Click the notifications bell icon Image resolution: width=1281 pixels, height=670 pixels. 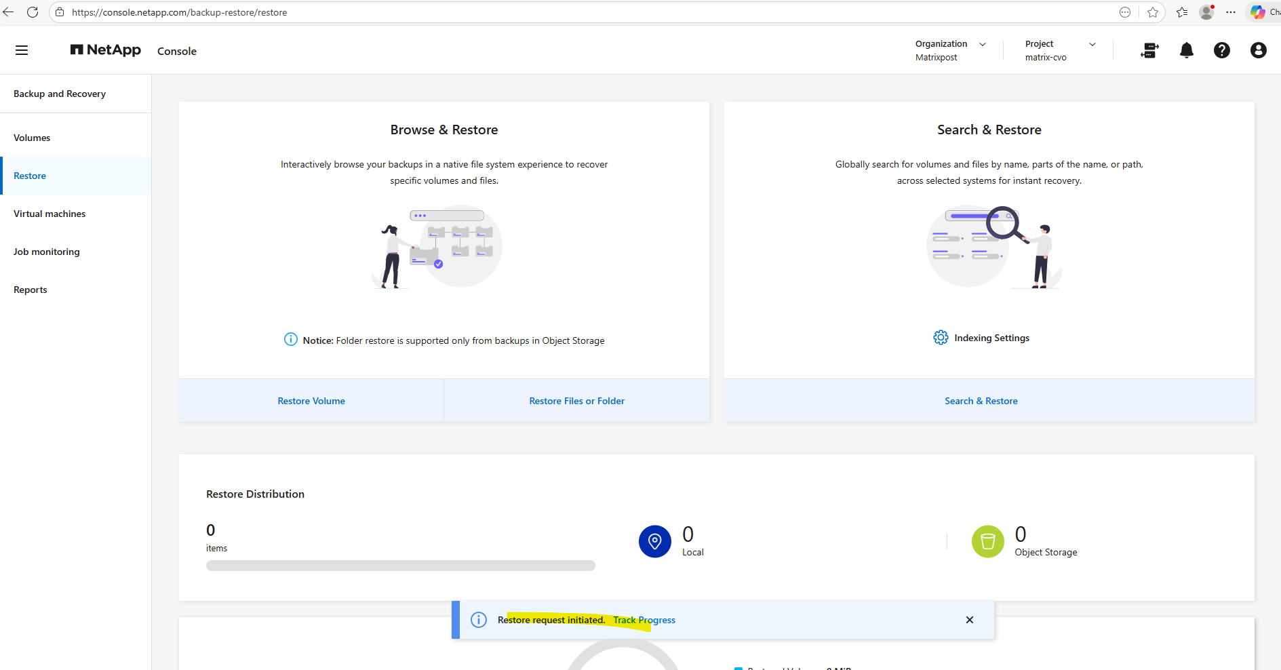[1186, 50]
